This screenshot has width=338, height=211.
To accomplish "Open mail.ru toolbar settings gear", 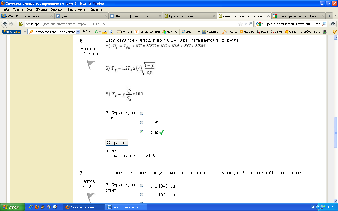I will coord(335,32).
